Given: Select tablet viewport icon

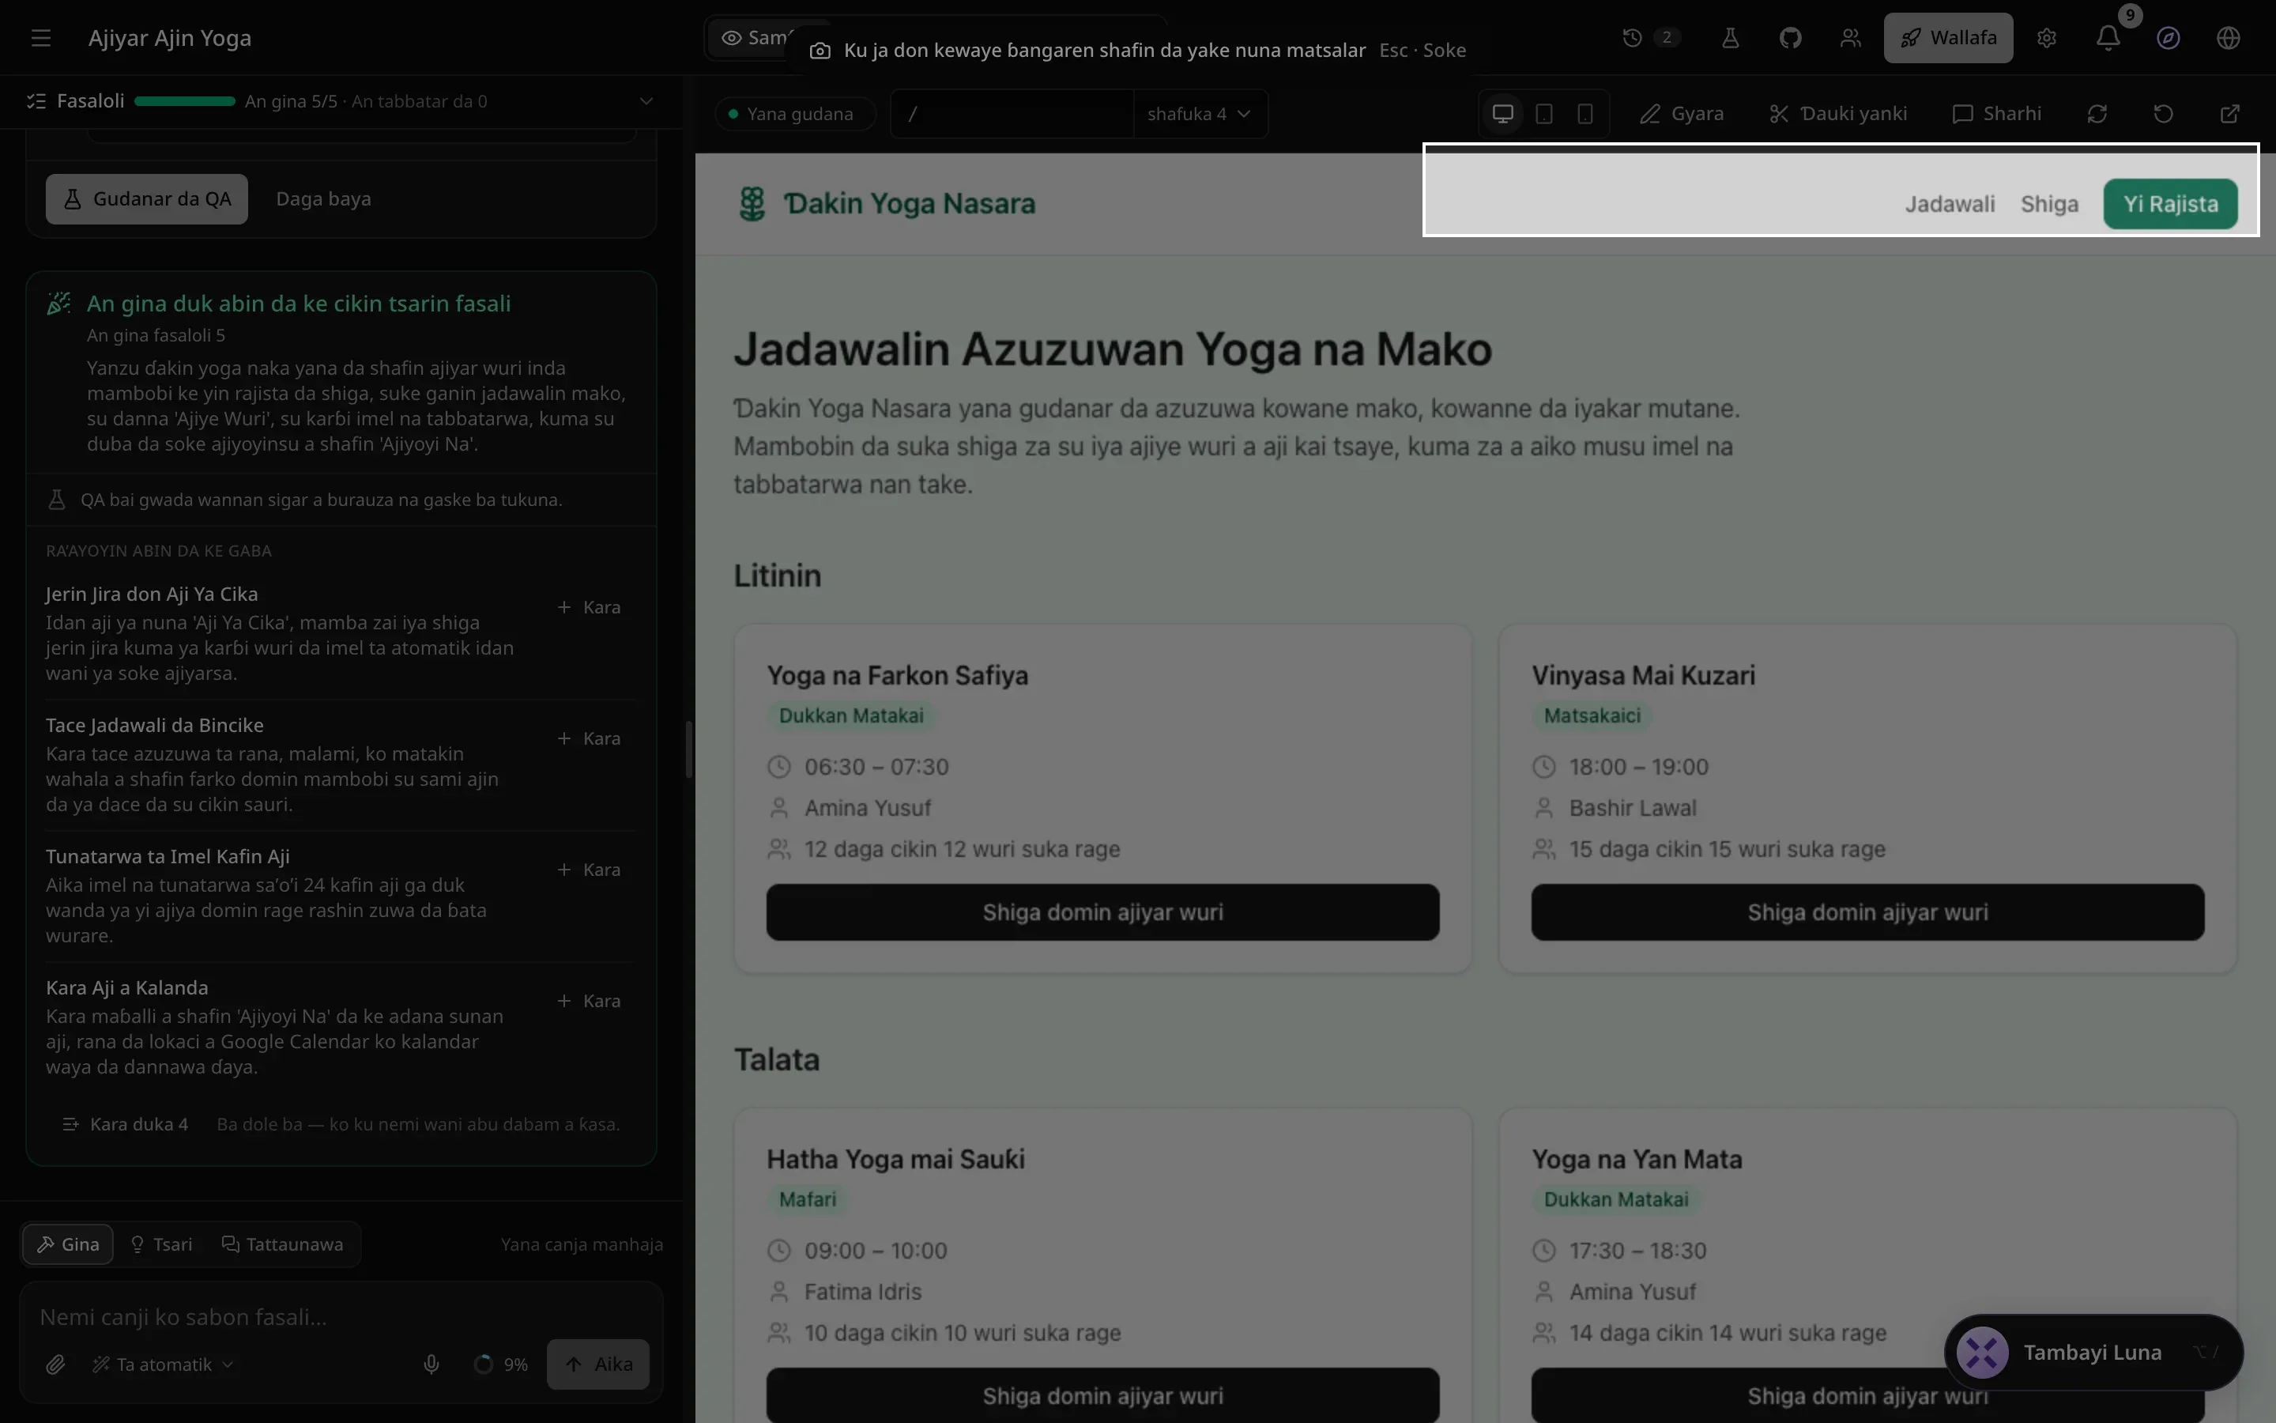Looking at the screenshot, I should (x=1543, y=114).
